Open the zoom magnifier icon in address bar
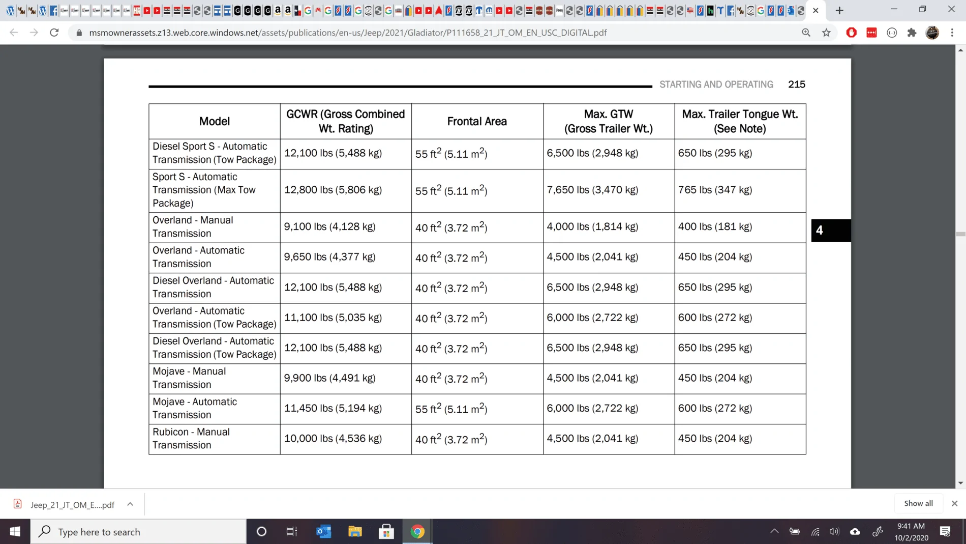Screen dimensions: 966x544 click(806, 33)
